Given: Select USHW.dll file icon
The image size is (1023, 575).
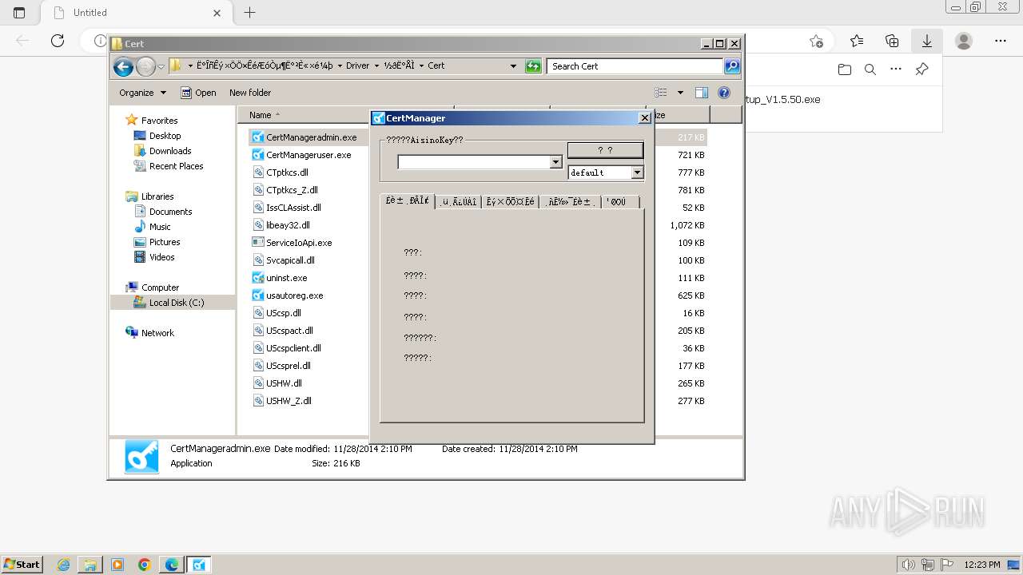Looking at the screenshot, I should (257, 383).
